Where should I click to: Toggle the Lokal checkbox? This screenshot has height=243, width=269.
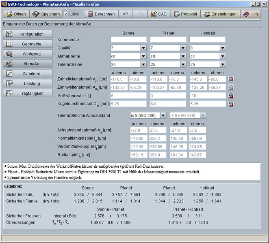pyautogui.click(x=66, y=14)
